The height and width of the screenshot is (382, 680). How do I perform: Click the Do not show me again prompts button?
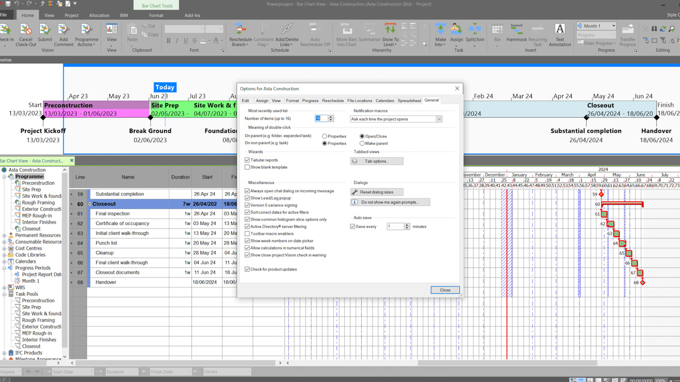(390, 202)
